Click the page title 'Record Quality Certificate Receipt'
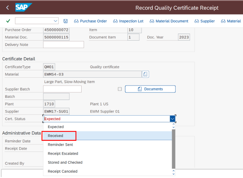This screenshot has width=243, height=178. (x=177, y=8)
